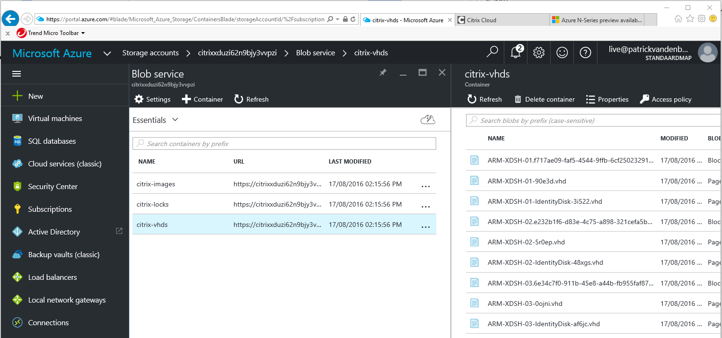The width and height of the screenshot is (722, 338).
Task: Select the citrix-images container row
Action: [x=284, y=184]
